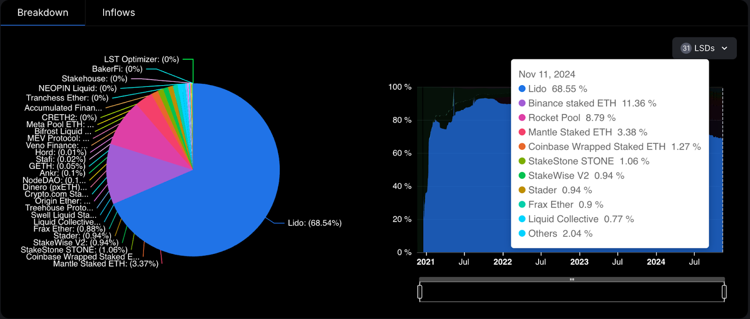
Task: Click the Lido: (68.54%) pie label
Action: point(315,223)
